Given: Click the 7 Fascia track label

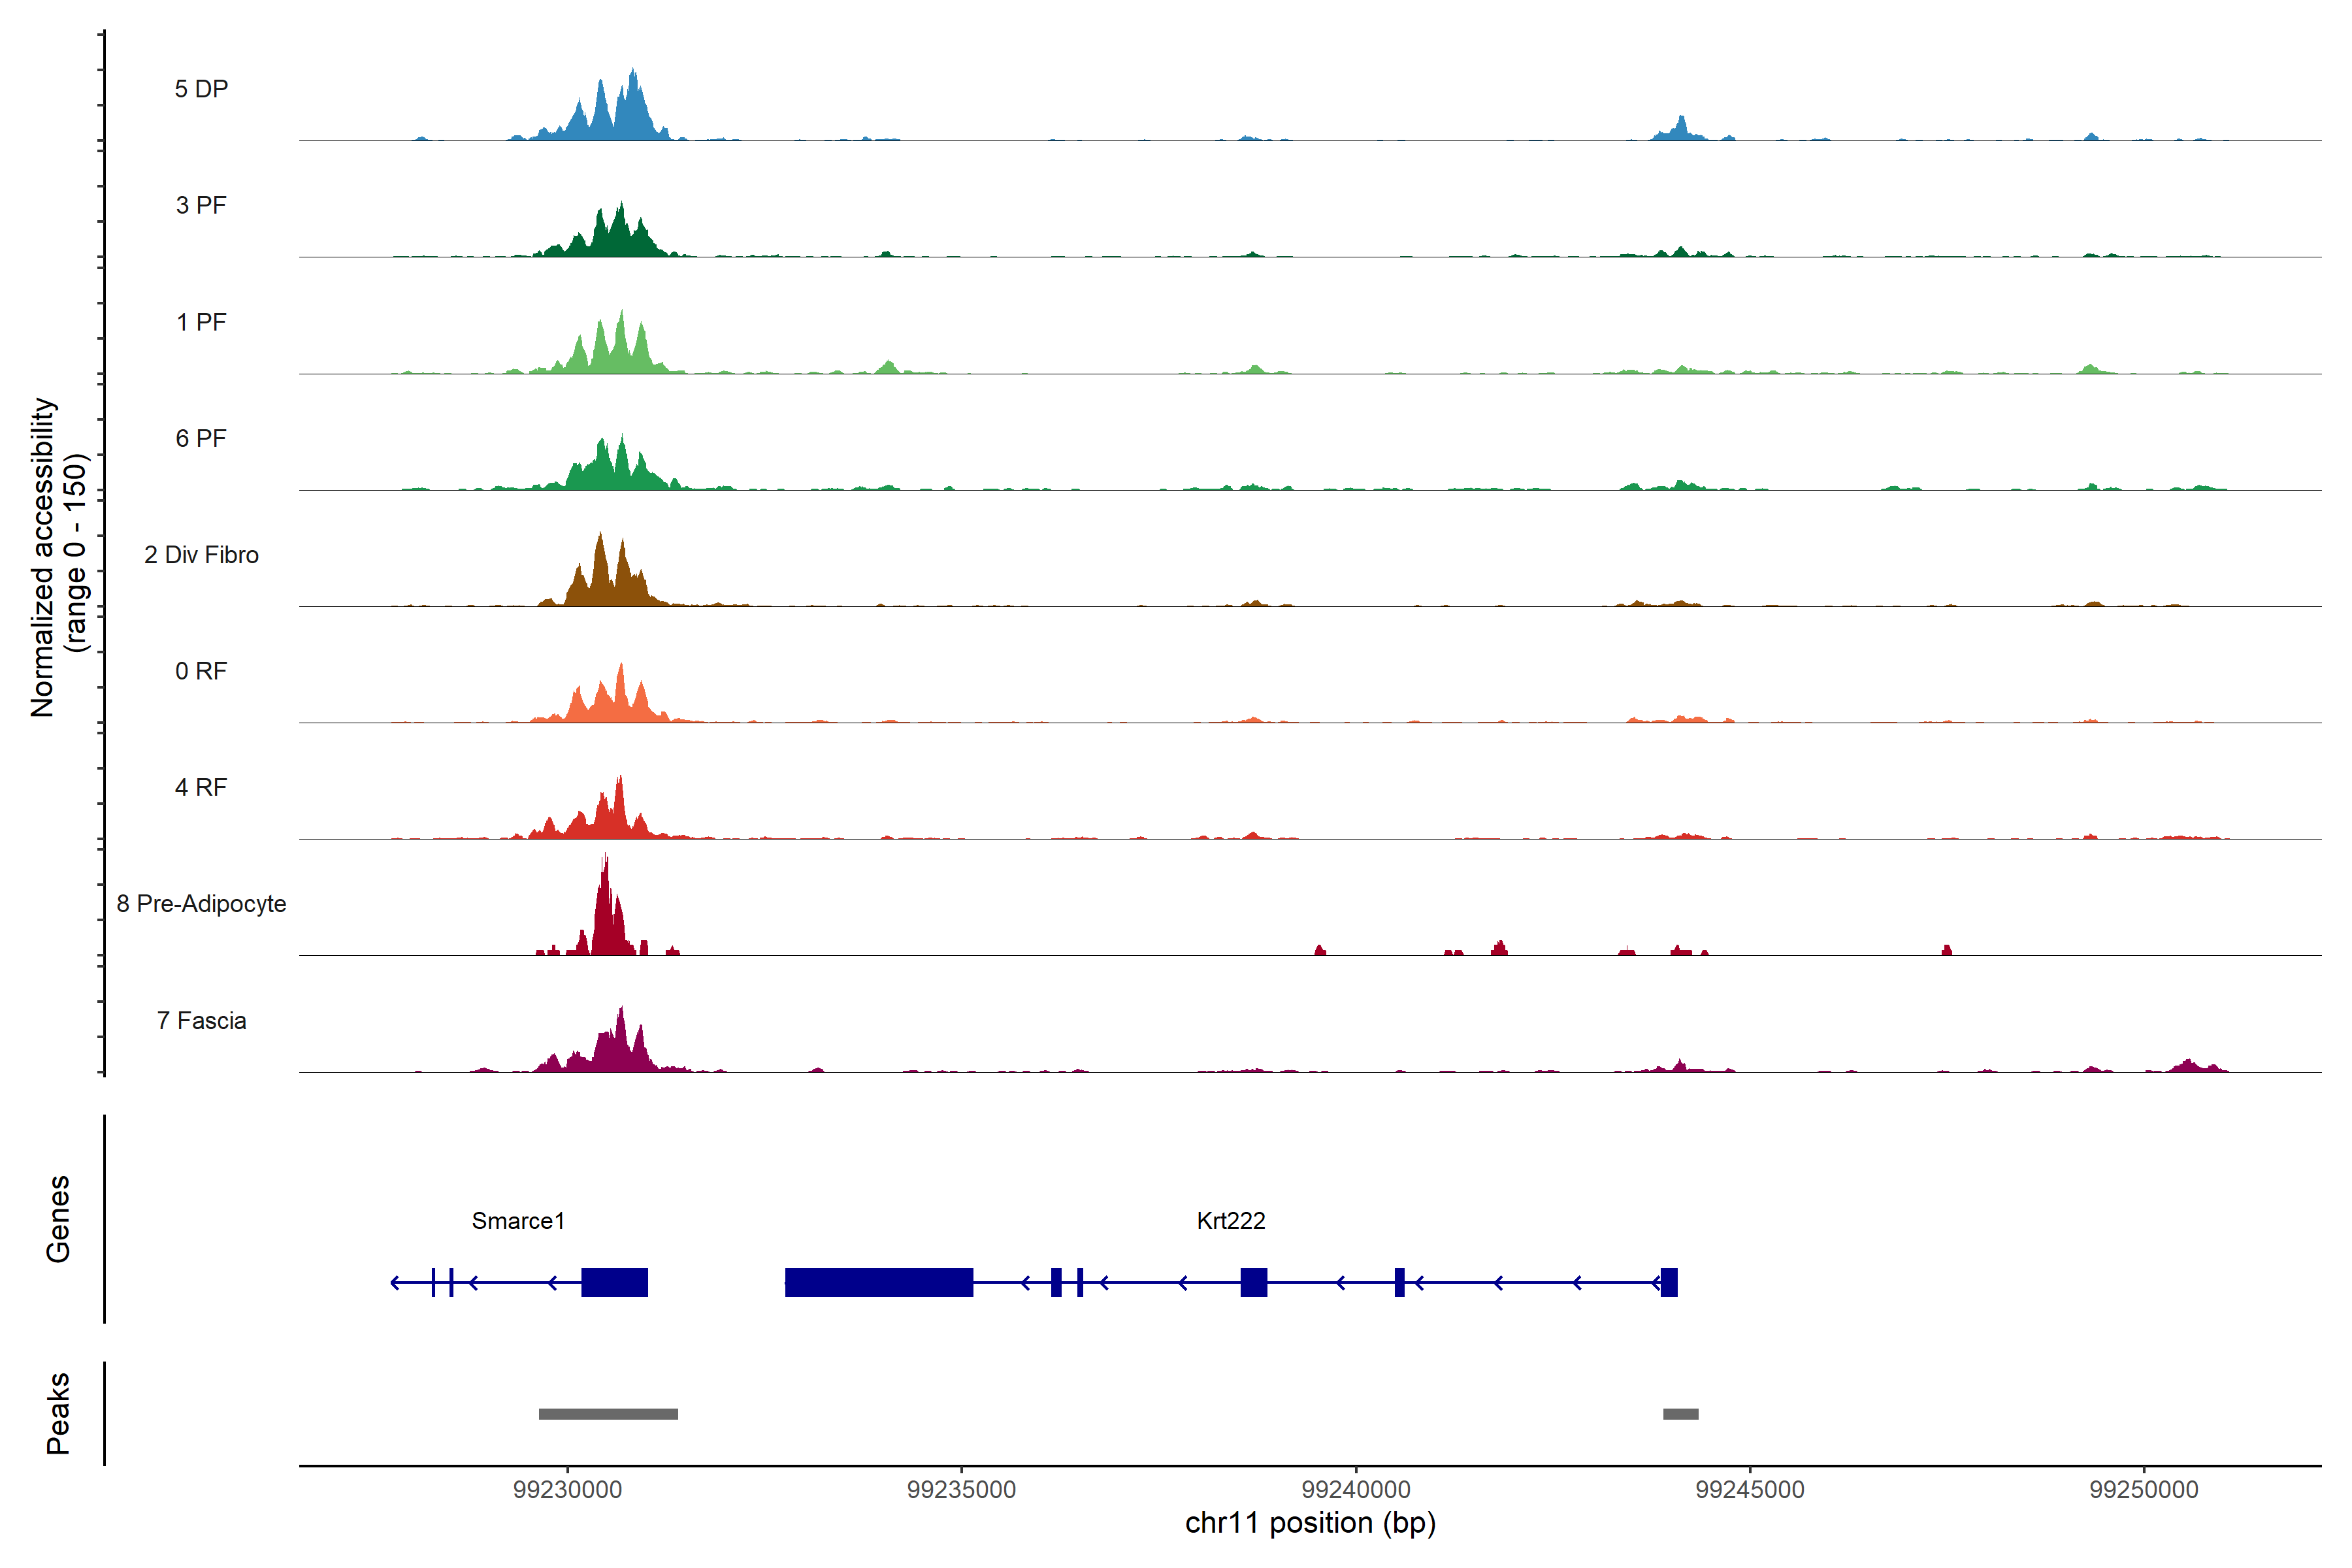Looking at the screenshot, I should tap(201, 1021).
